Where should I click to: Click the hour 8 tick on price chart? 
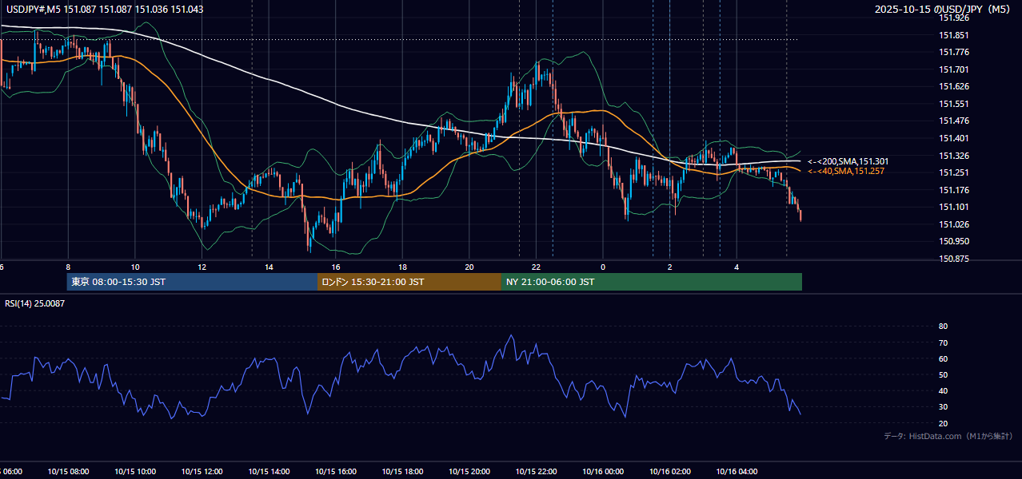68,267
